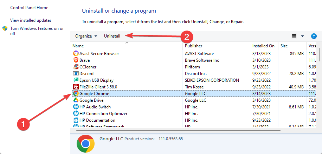
Task: Select HP Documentation name text
Action: tap(97, 120)
